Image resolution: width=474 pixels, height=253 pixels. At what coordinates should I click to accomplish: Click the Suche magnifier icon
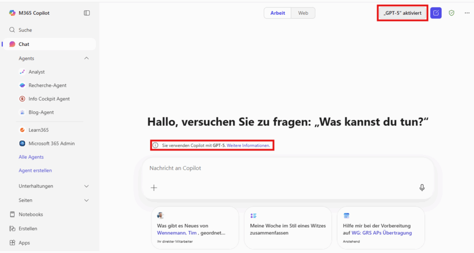coord(12,30)
